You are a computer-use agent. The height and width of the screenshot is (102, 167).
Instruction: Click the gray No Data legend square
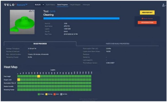click(x=61, y=94)
